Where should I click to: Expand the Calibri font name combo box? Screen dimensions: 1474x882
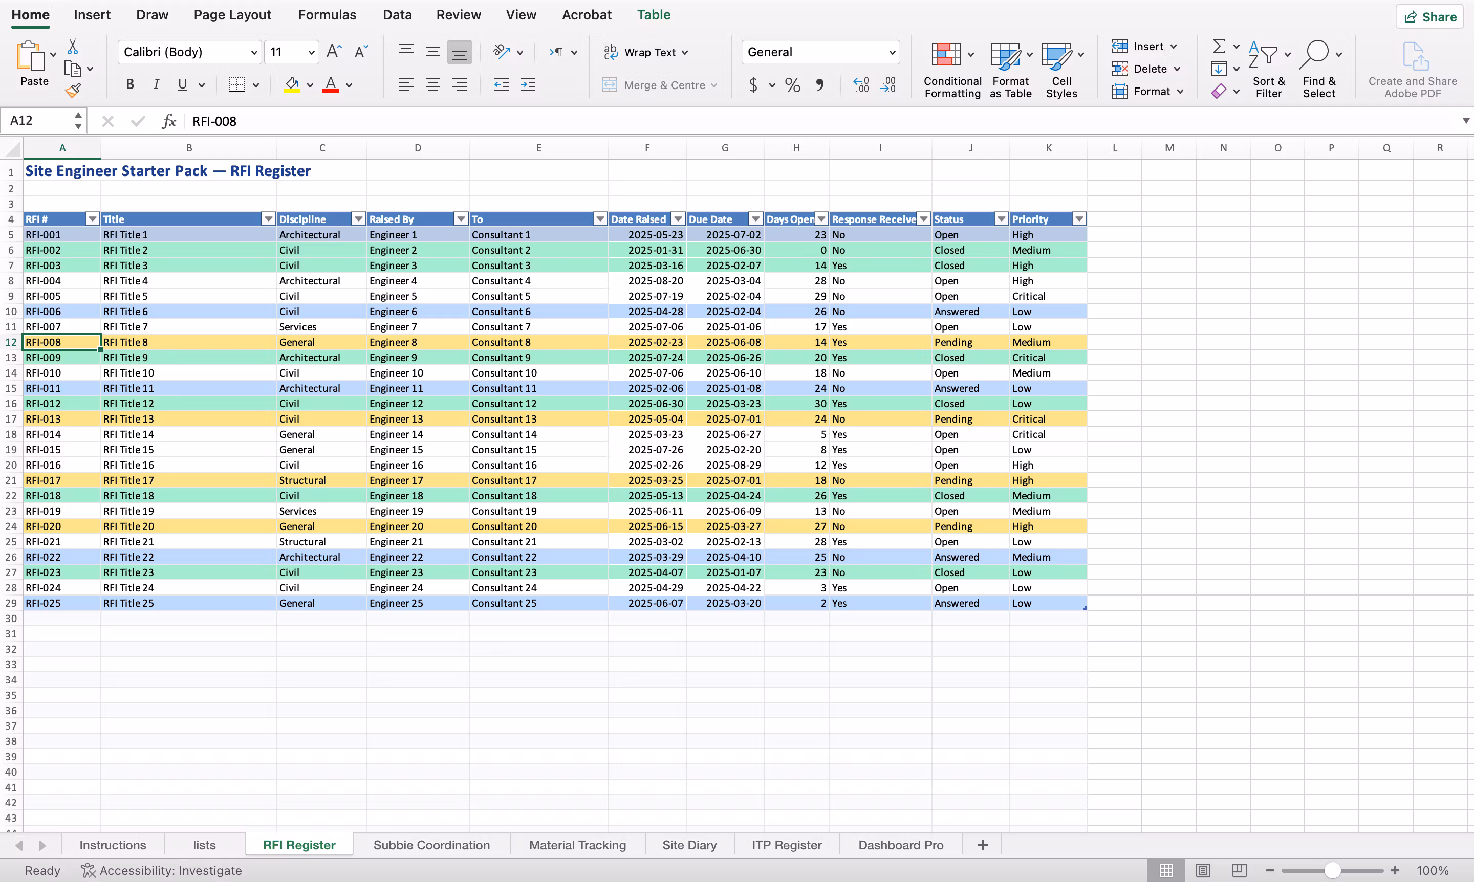[254, 52]
